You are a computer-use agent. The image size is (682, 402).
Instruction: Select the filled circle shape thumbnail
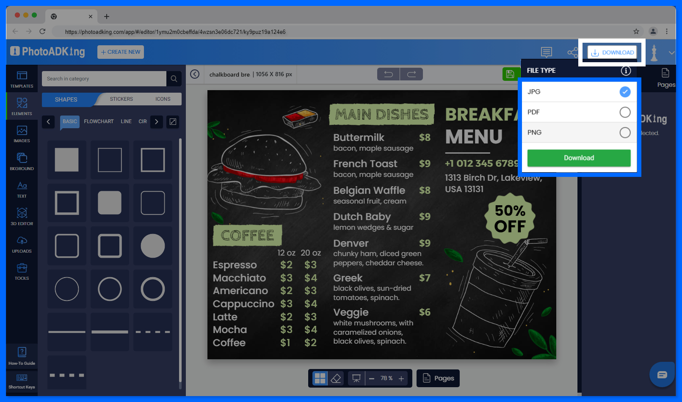(x=152, y=245)
